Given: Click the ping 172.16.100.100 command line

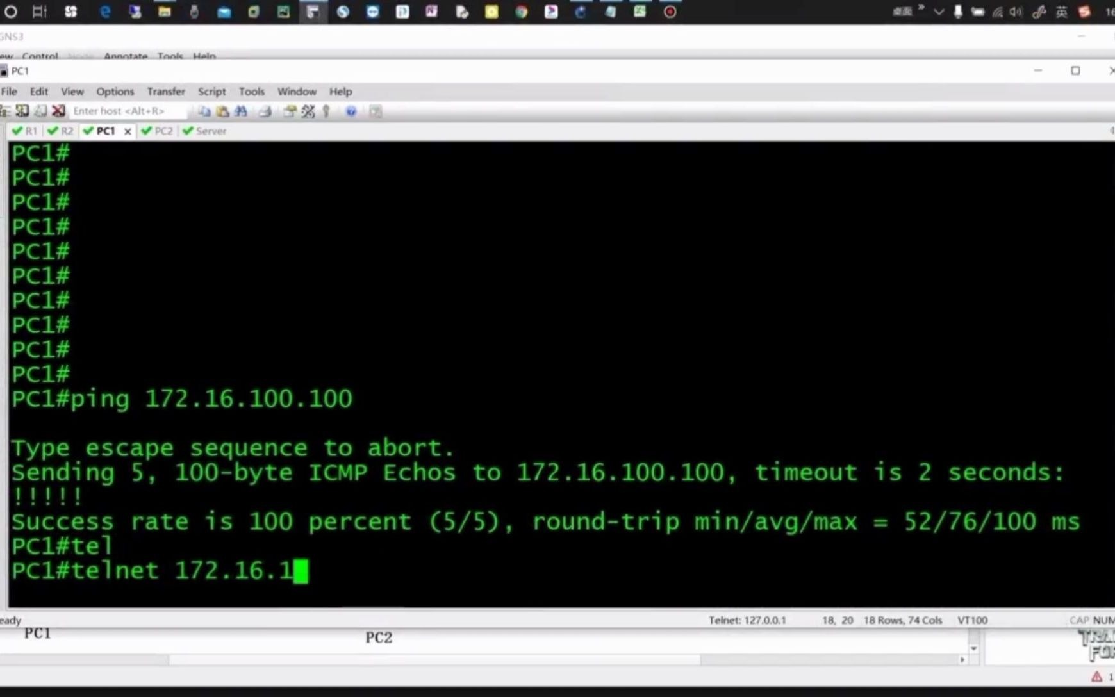Looking at the screenshot, I should click(x=182, y=399).
